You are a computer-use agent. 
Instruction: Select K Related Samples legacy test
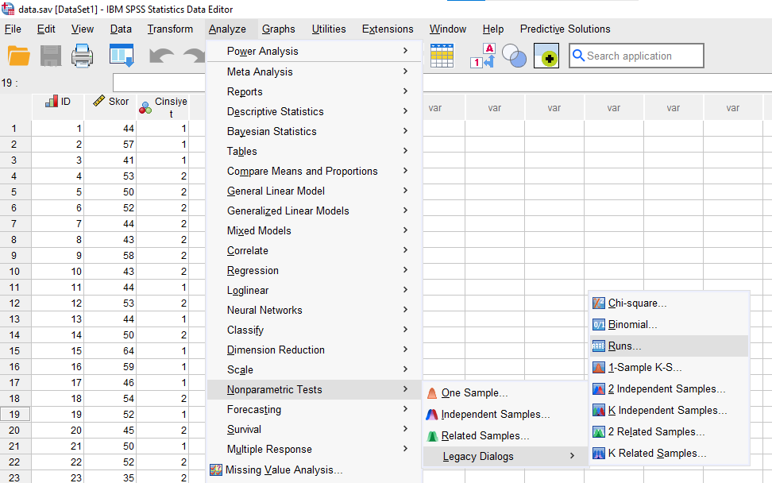tap(656, 454)
